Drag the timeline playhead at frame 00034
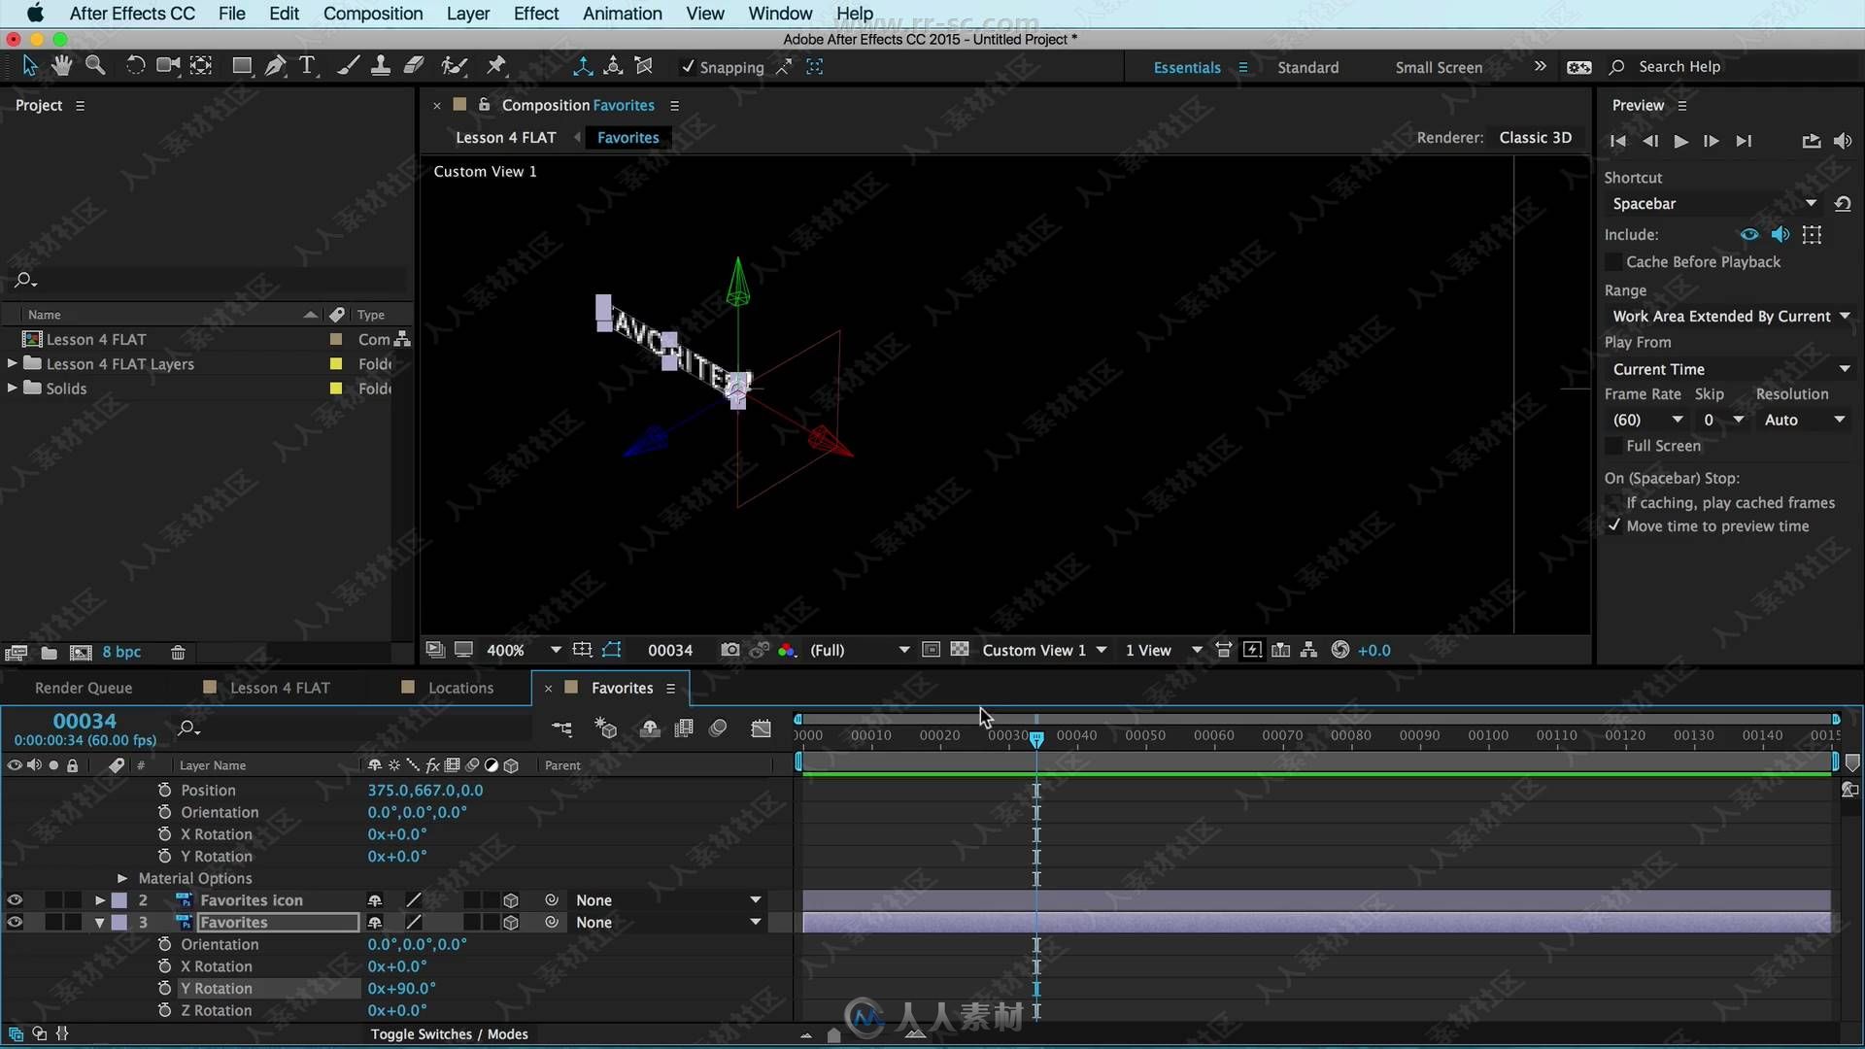Image resolution: width=1865 pixels, height=1049 pixels. tap(1036, 736)
